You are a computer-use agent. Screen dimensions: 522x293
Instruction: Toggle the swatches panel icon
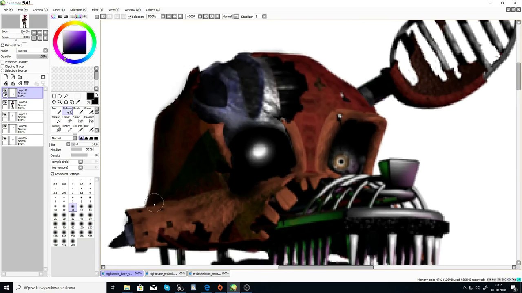pyautogui.click(x=78, y=17)
